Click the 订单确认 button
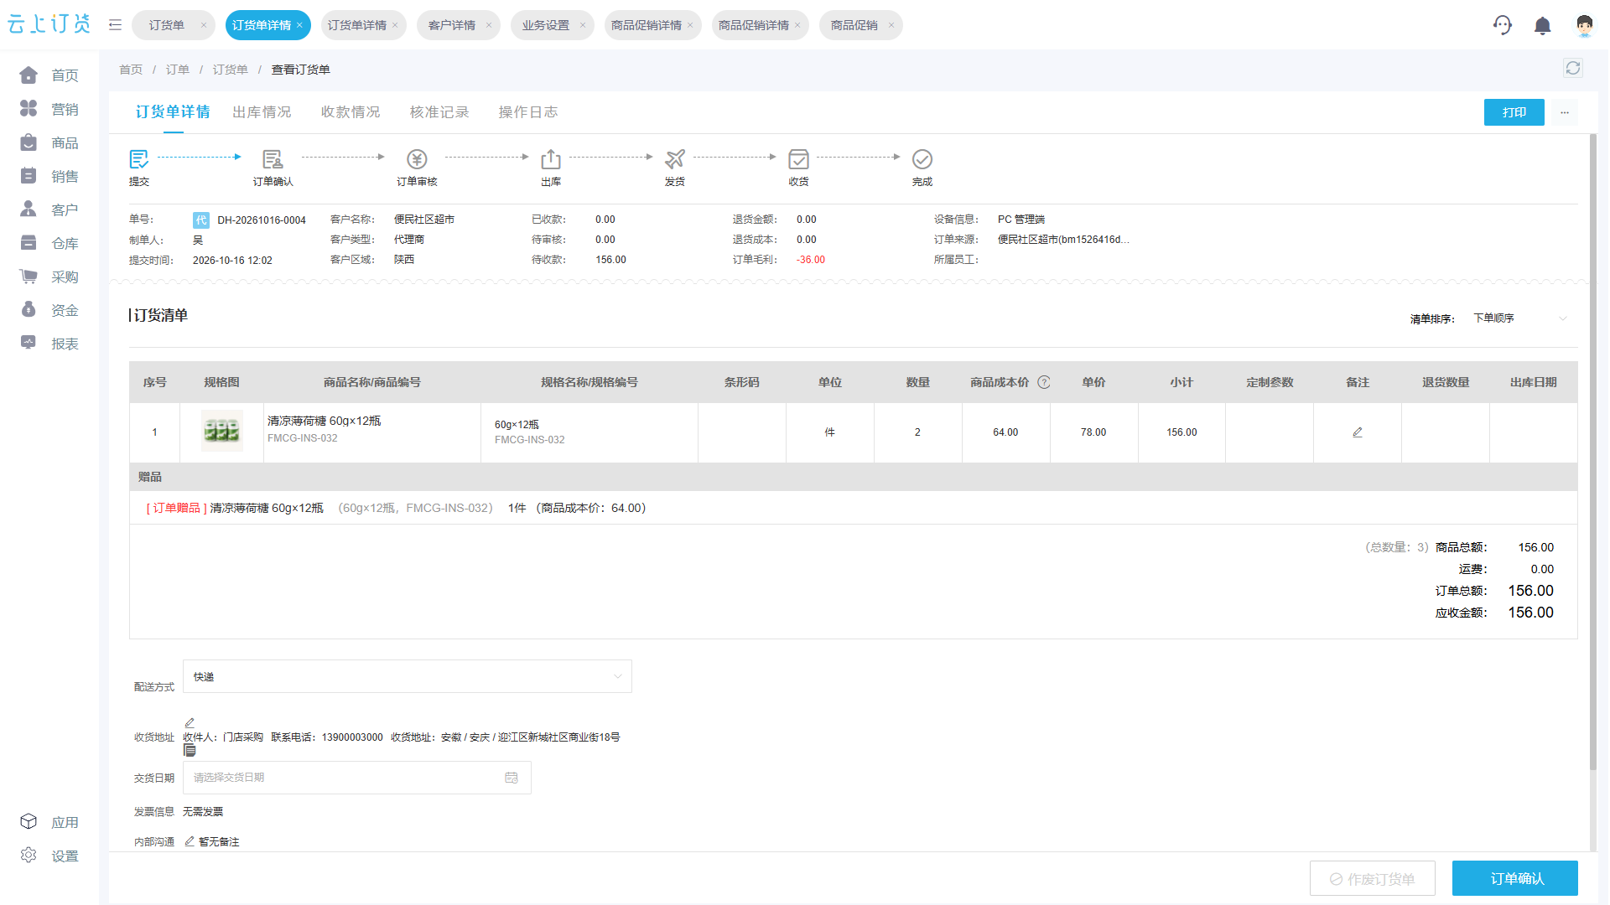The image size is (1610, 905). click(1515, 878)
